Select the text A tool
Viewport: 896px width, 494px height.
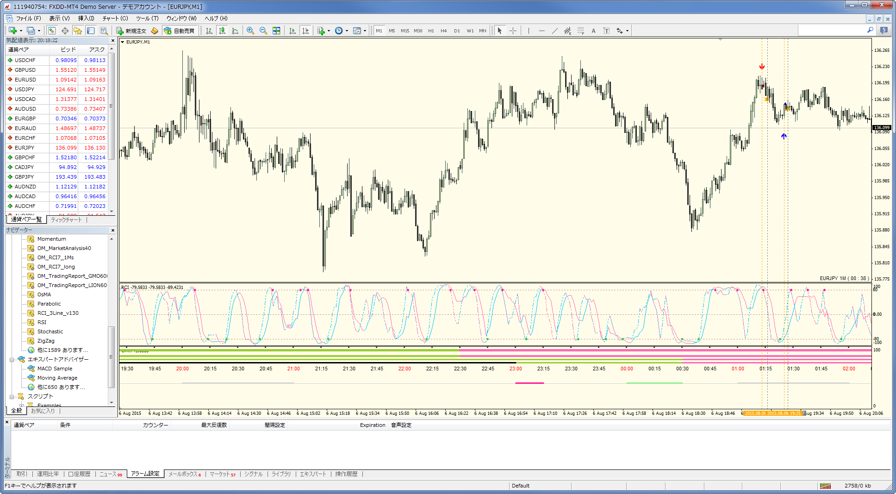[x=593, y=31]
